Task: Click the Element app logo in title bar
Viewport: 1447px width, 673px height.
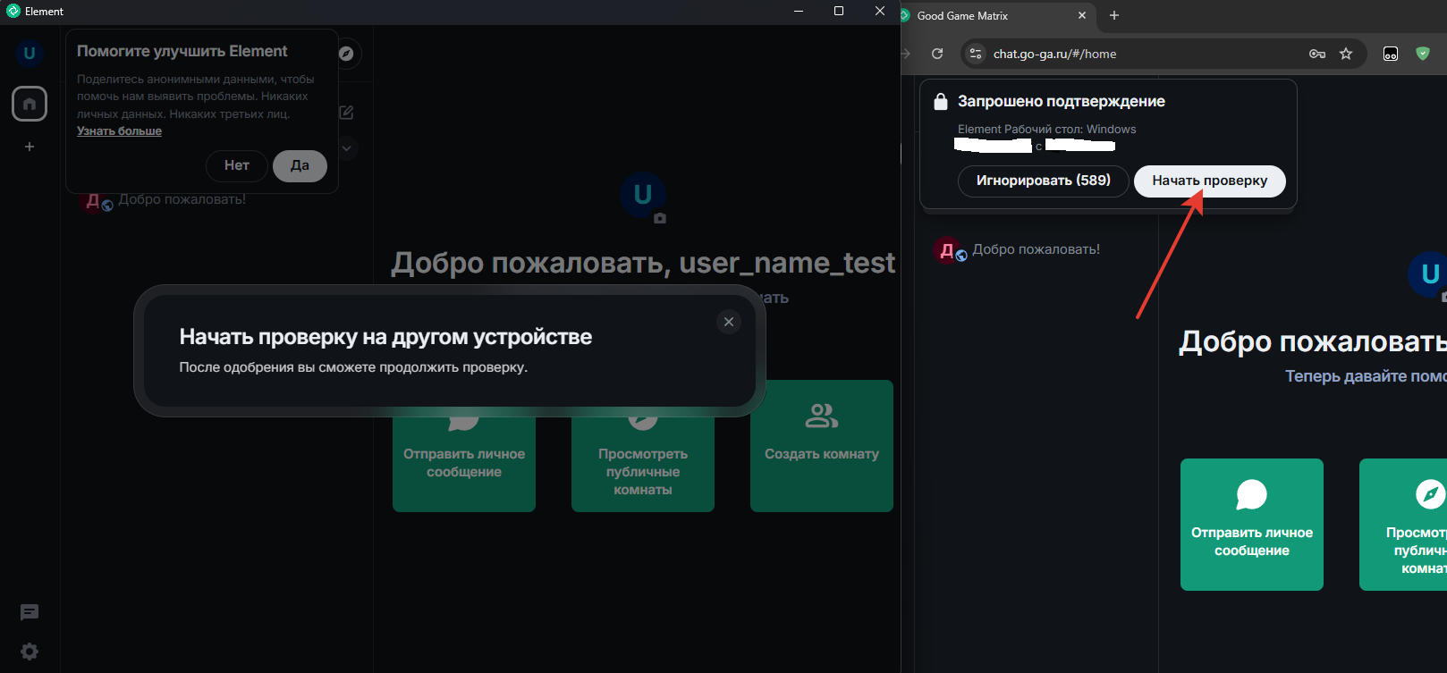Action: (13, 12)
